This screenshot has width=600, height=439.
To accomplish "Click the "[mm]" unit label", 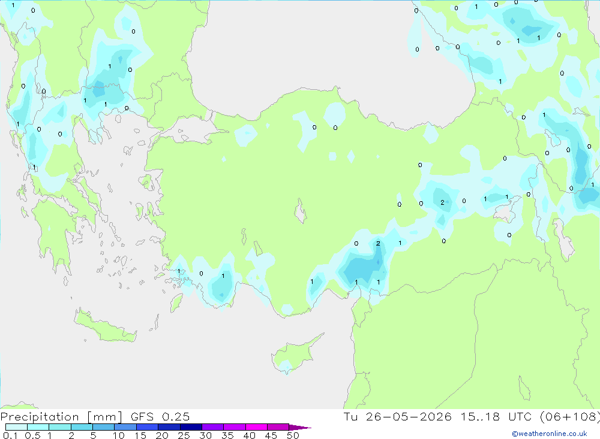I will tap(104, 417).
